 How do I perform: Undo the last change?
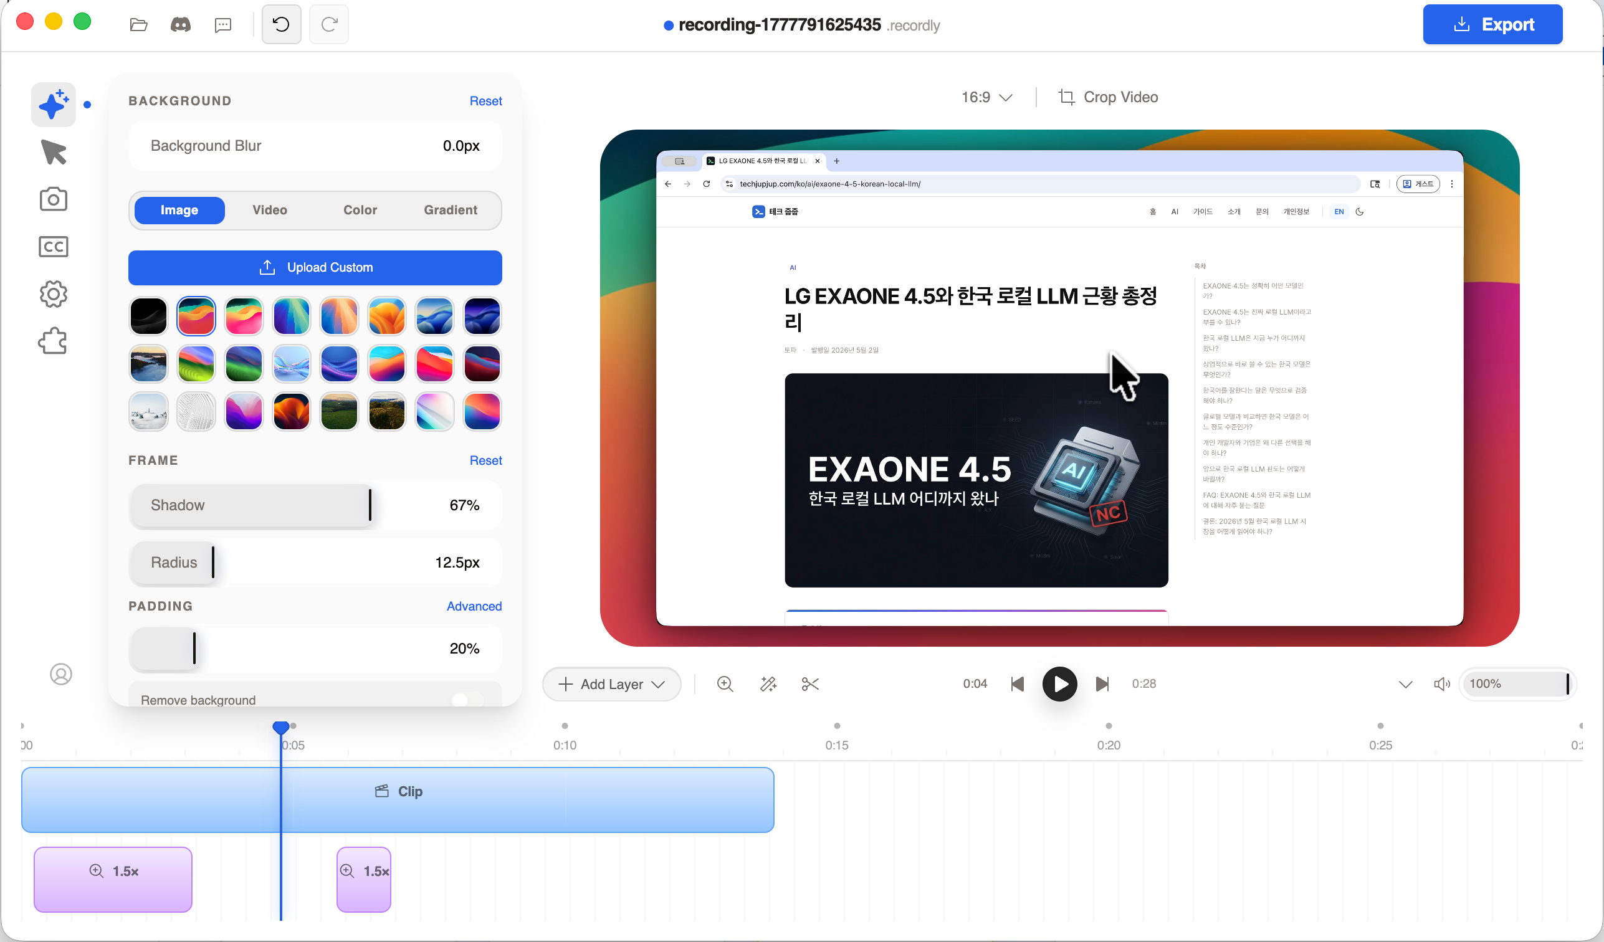click(281, 25)
